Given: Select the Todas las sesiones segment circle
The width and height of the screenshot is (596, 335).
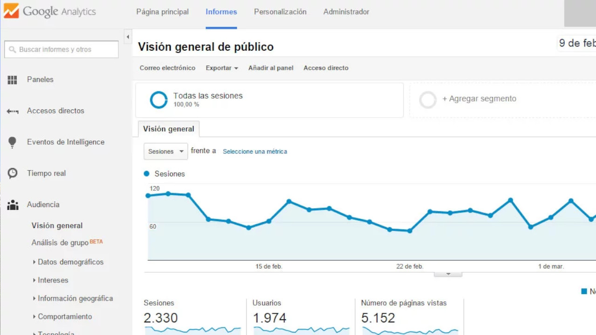Looking at the screenshot, I should (x=159, y=100).
